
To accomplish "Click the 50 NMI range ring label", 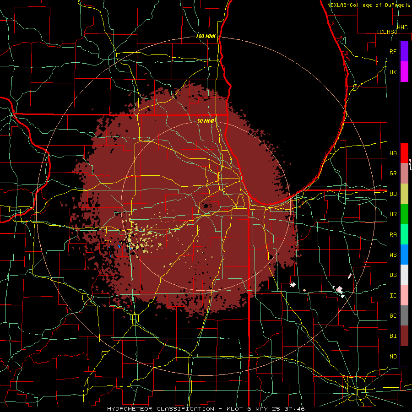I will click(206, 121).
